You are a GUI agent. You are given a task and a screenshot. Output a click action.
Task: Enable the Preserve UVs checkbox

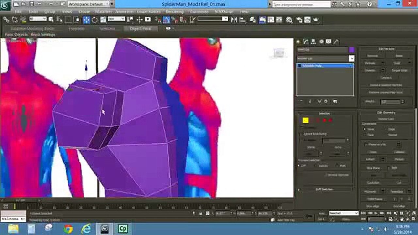365,144
